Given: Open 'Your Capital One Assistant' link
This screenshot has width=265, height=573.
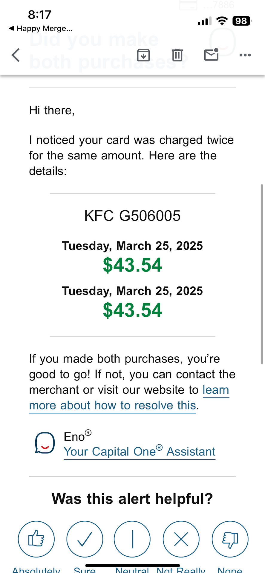Looking at the screenshot, I should [x=140, y=452].
